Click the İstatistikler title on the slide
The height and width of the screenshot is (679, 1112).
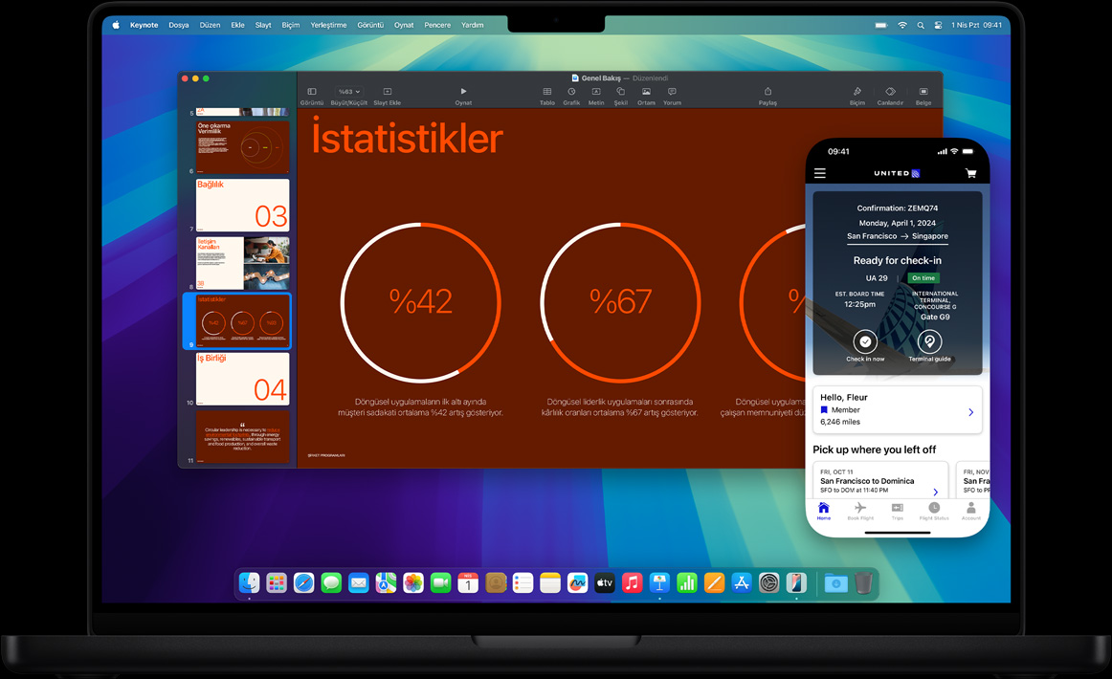pyautogui.click(x=407, y=138)
